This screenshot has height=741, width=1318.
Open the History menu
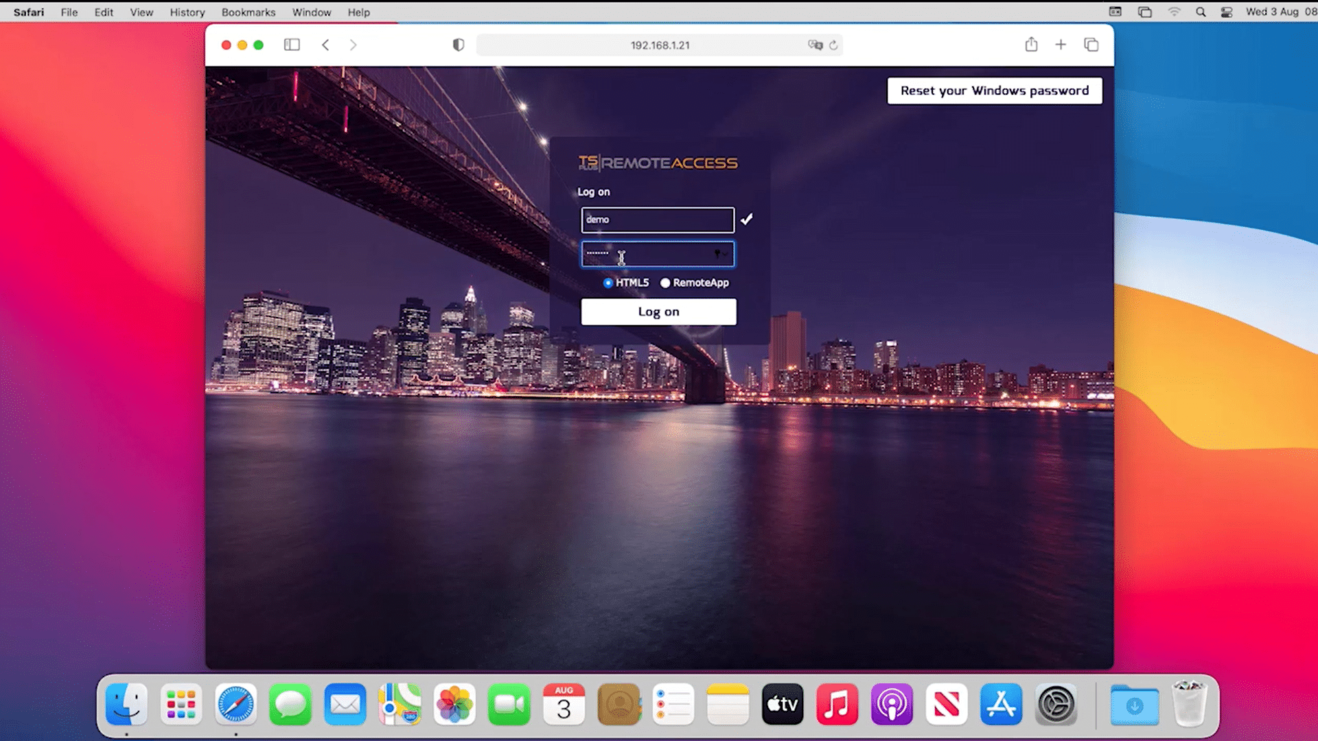[x=187, y=12]
